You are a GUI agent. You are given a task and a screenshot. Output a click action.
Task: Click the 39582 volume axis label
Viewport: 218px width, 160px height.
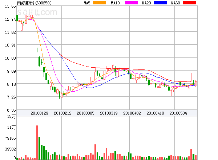click(x=11, y=149)
